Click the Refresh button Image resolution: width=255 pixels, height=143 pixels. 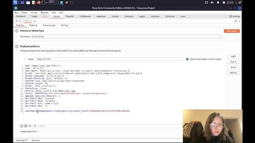click(233, 72)
